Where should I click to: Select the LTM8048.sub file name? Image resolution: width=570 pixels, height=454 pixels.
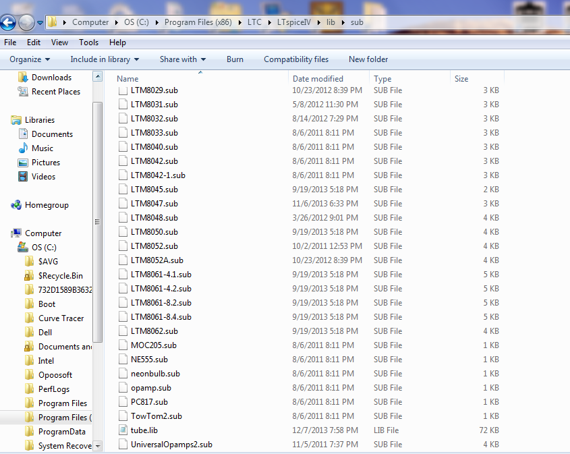pos(154,218)
